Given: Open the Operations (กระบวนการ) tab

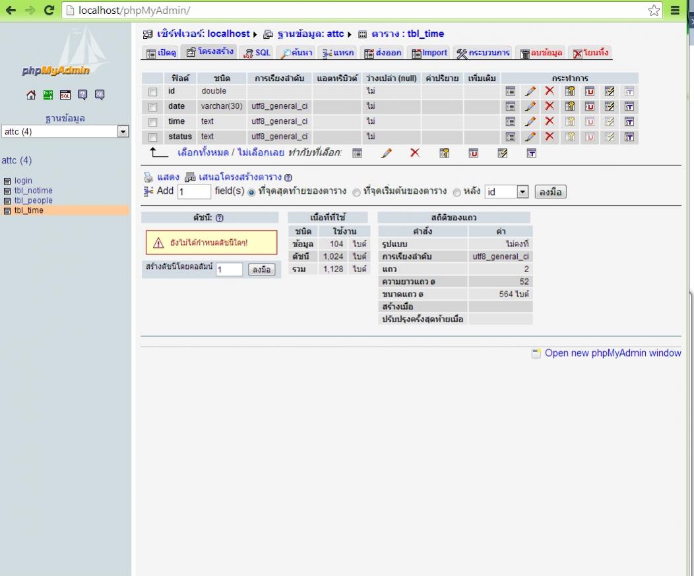Looking at the screenshot, I should pyautogui.click(x=483, y=53).
